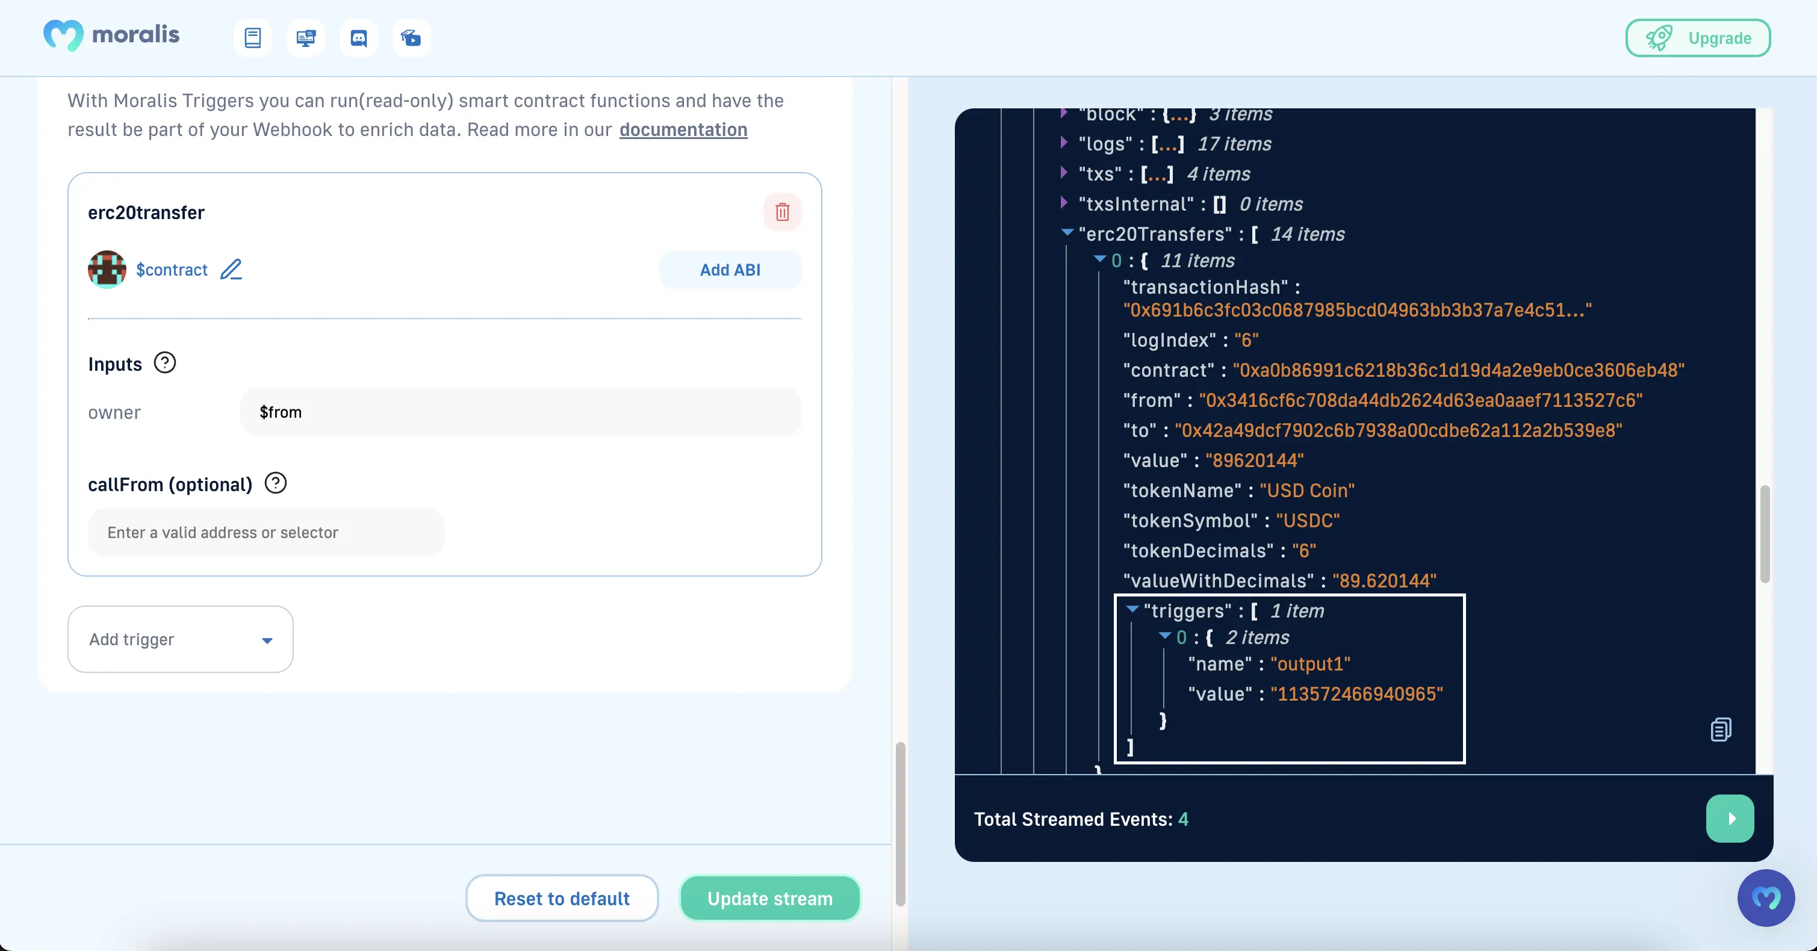The width and height of the screenshot is (1817, 951).
Task: Click the Add ABI button
Action: click(x=730, y=269)
